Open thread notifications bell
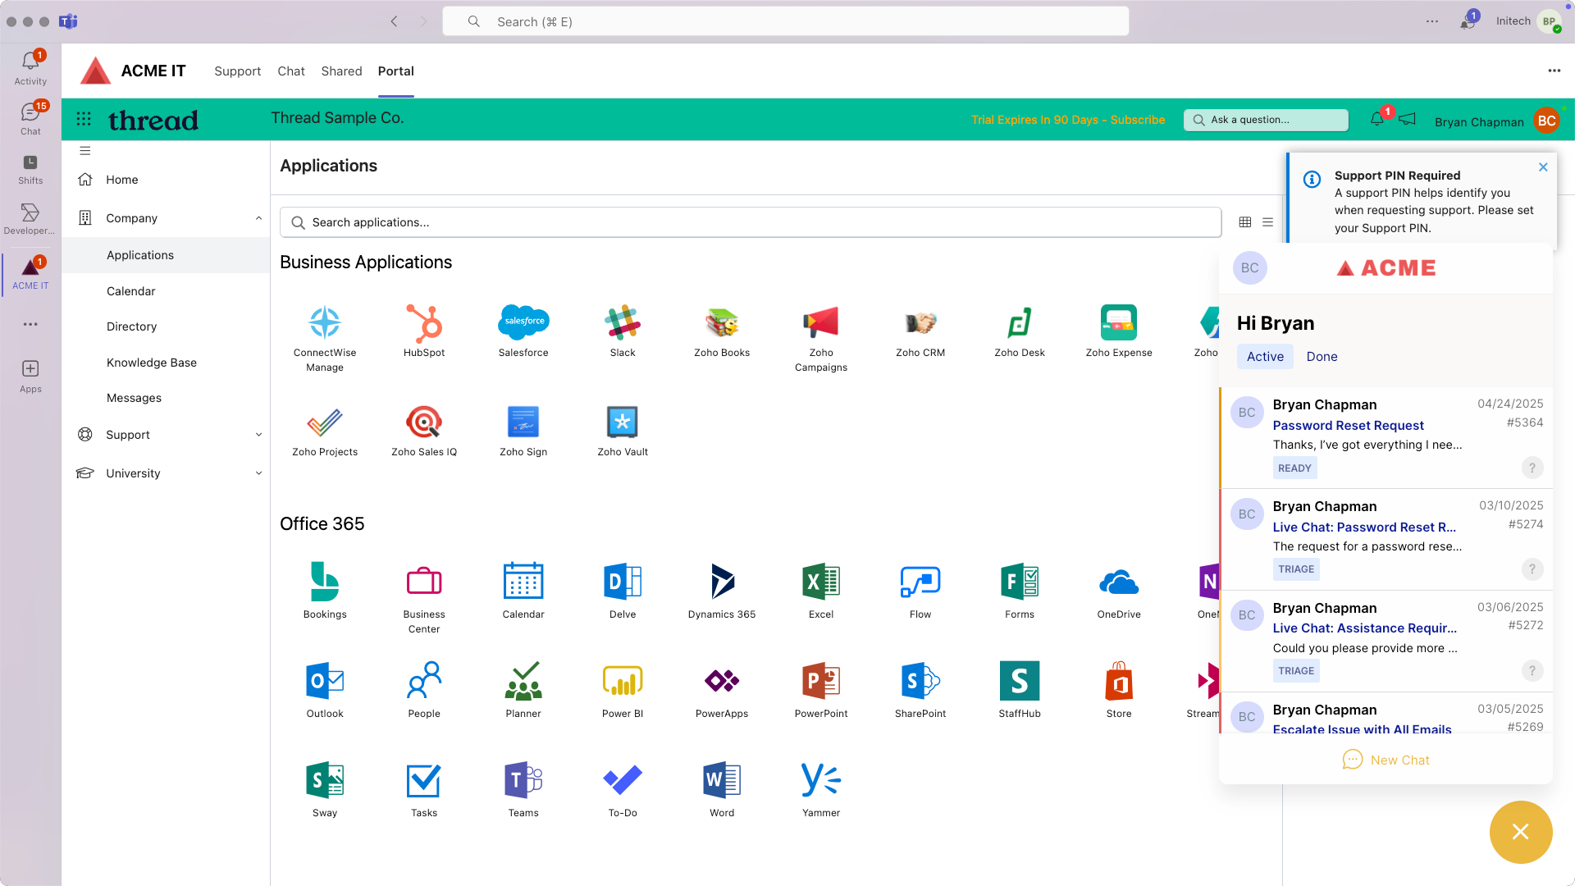This screenshot has width=1575, height=886. click(1377, 119)
